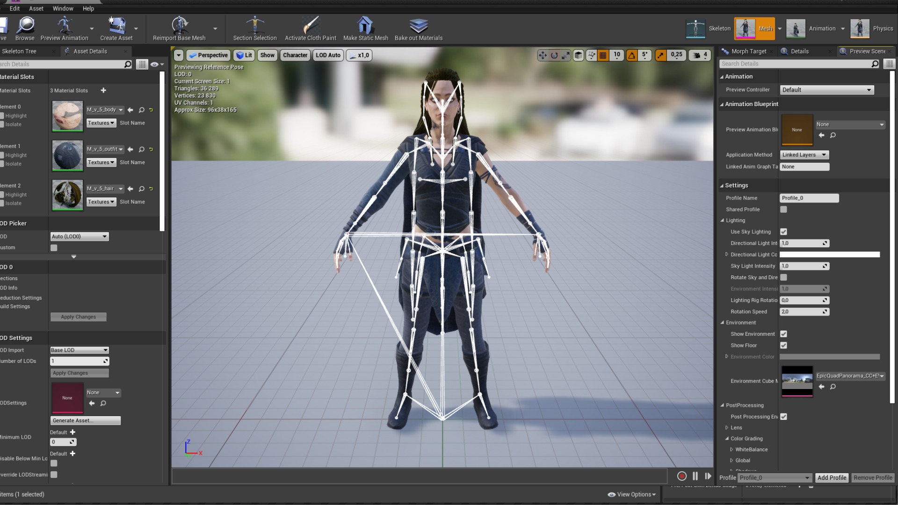Disable Use Sky Lighting checkbox
Viewport: 898px width, 505px height.
(783, 232)
